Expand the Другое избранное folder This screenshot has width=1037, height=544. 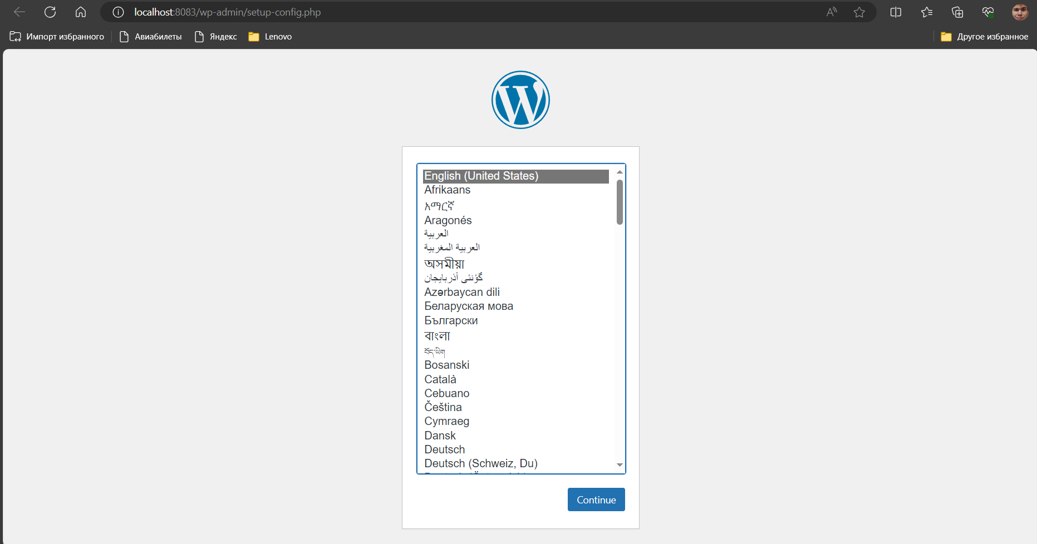(x=984, y=37)
